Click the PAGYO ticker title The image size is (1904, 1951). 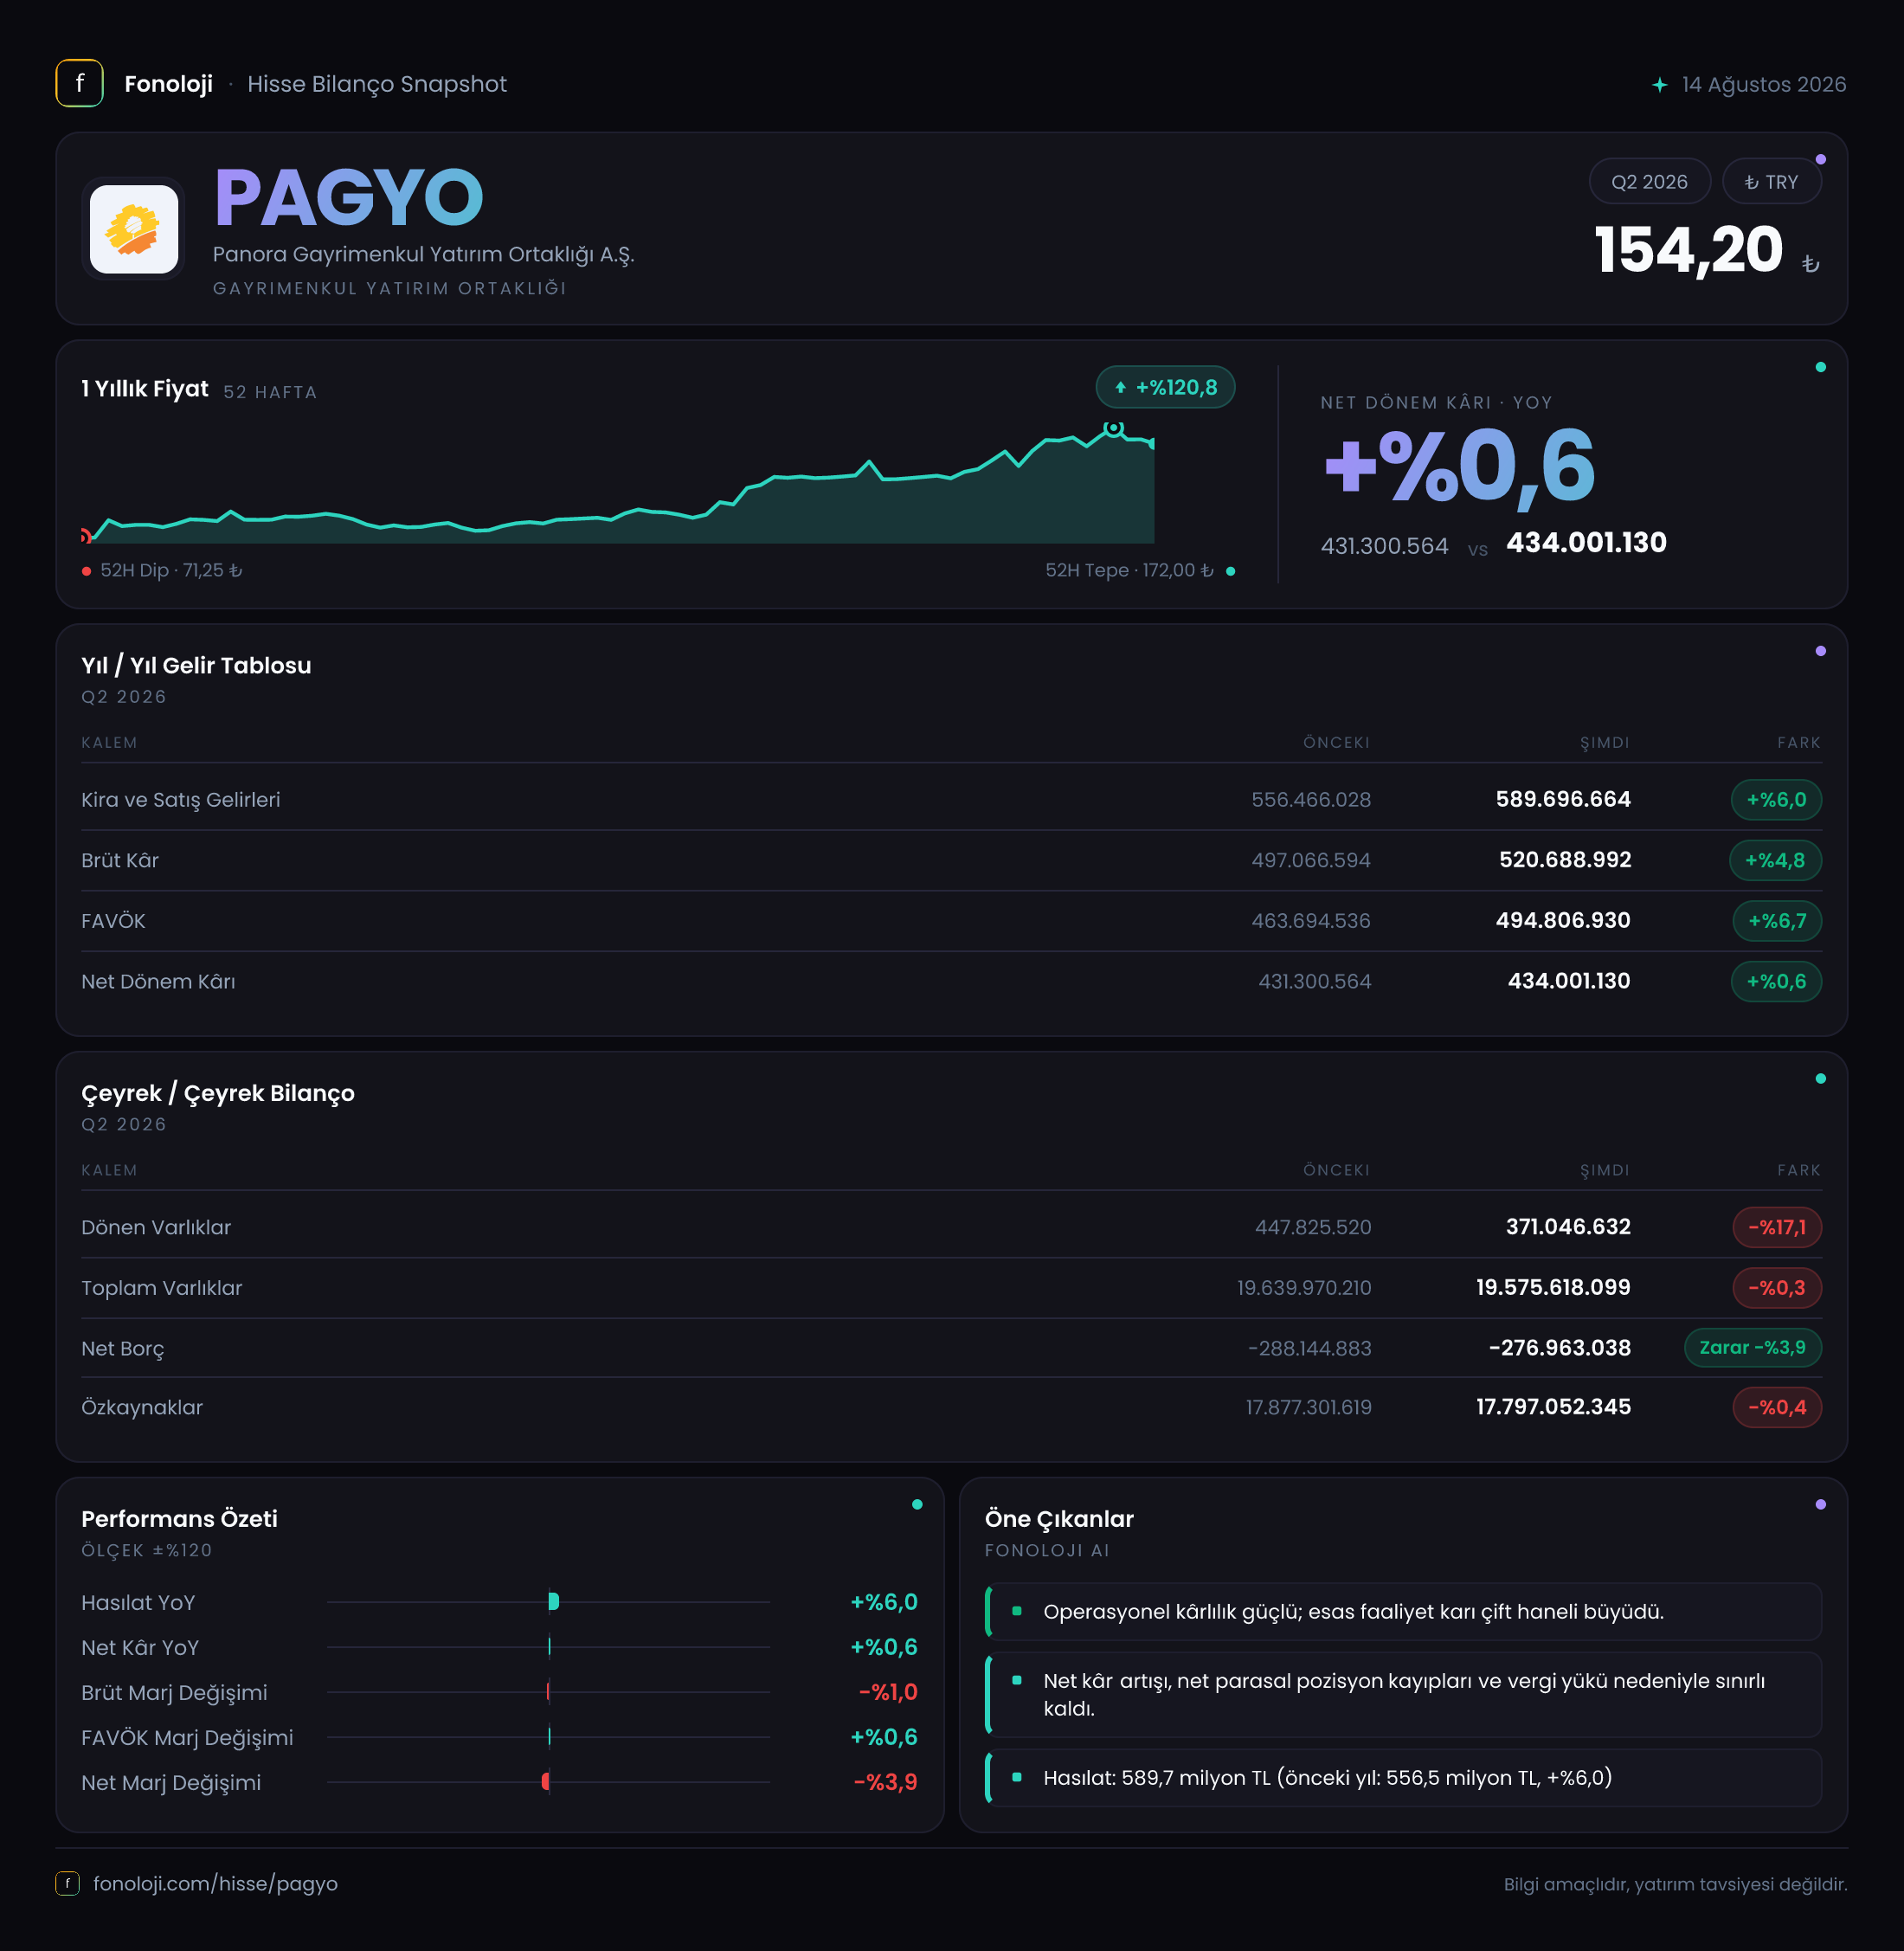click(349, 198)
